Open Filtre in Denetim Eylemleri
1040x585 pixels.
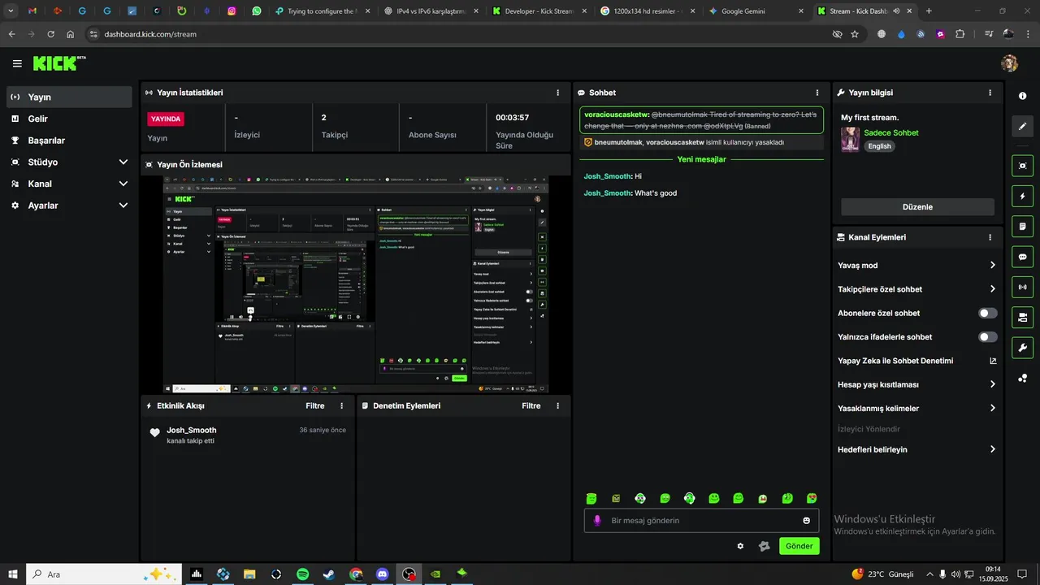pyautogui.click(x=531, y=405)
